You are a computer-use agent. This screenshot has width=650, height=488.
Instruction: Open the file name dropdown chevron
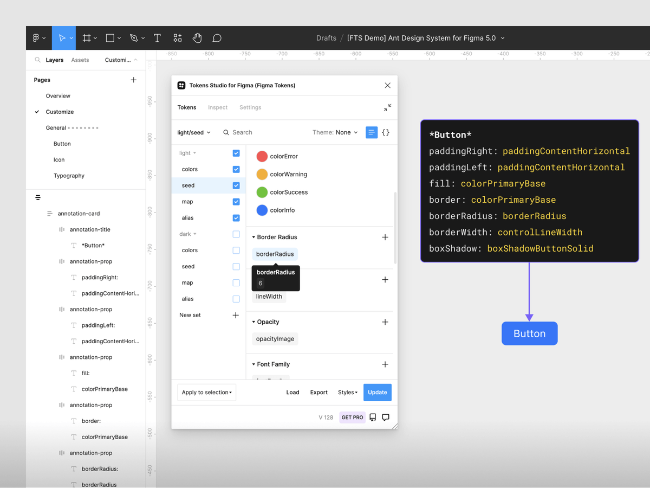click(503, 38)
